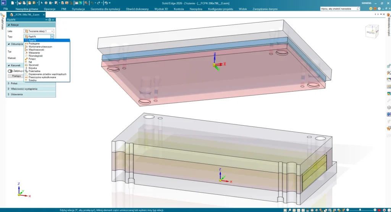Choose Współosiowość in the Typy list
391x212 pixels.
pyautogui.click(x=36, y=50)
